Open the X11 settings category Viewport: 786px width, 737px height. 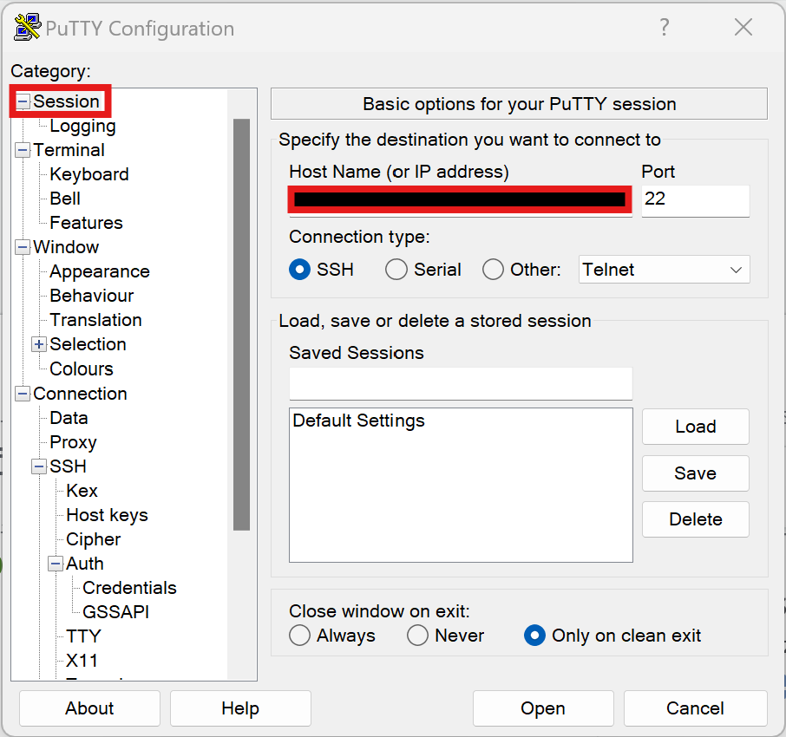pyautogui.click(x=82, y=661)
